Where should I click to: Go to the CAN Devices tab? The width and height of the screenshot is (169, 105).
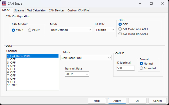tap(56, 10)
